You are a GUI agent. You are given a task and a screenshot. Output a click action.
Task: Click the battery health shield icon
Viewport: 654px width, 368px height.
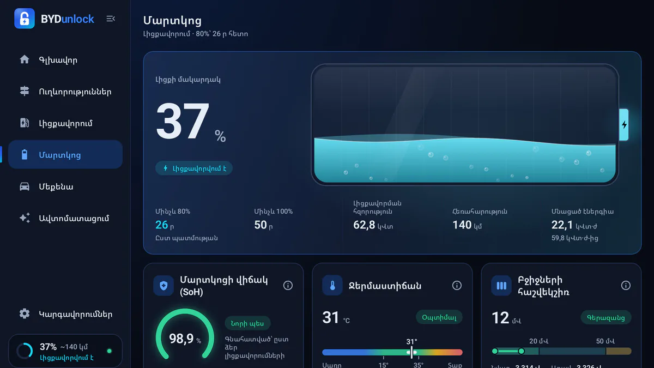coord(163,286)
